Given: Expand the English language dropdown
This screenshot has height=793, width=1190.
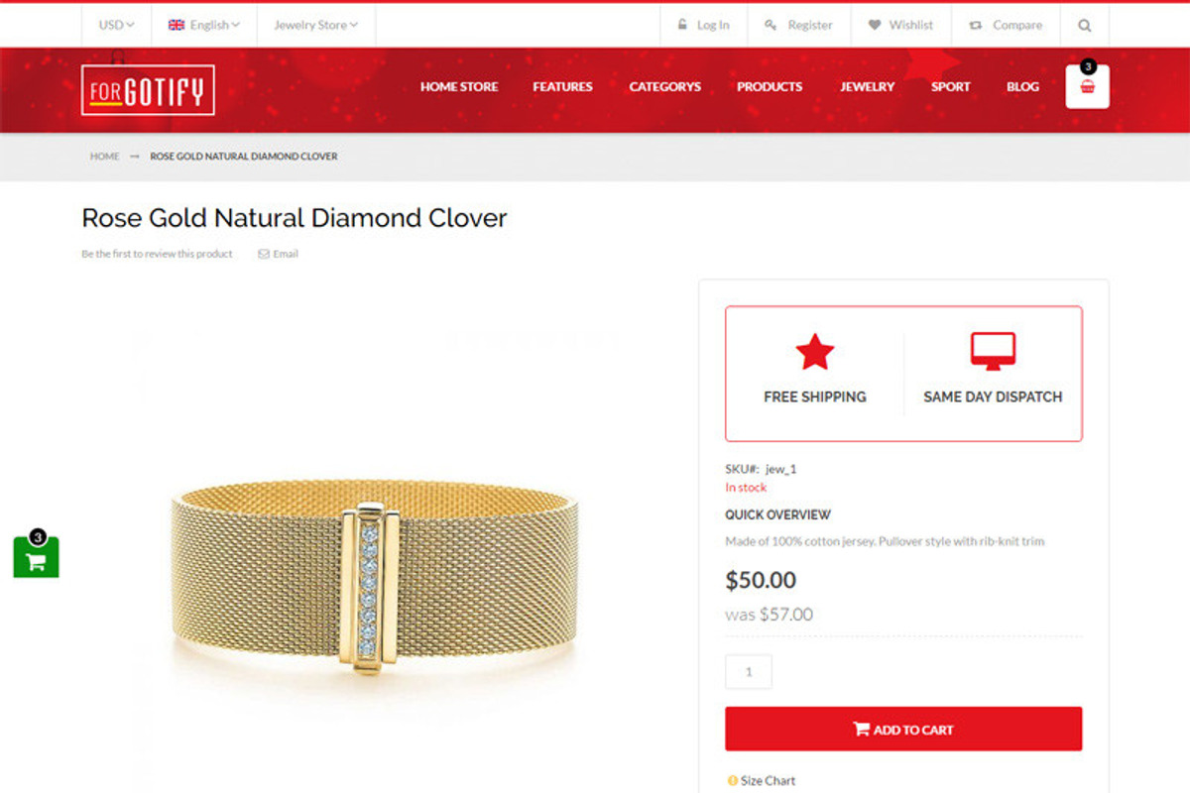Looking at the screenshot, I should point(204,25).
